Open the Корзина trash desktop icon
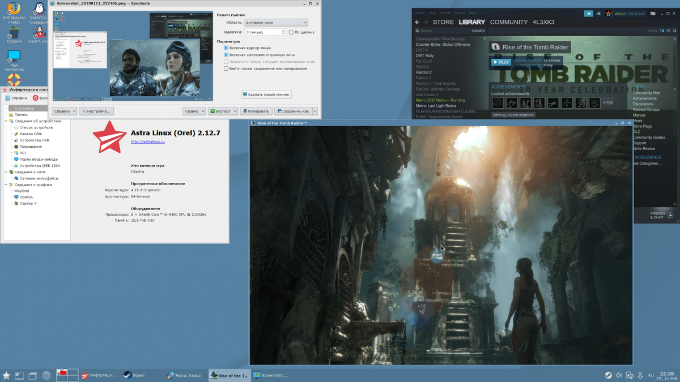The image size is (680, 382). 14,35
